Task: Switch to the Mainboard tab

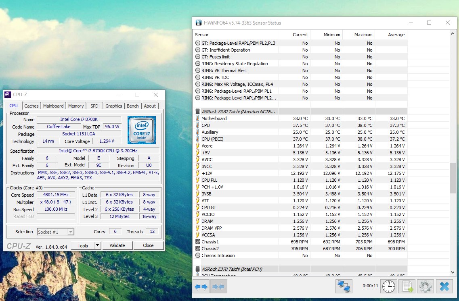Action: point(53,106)
